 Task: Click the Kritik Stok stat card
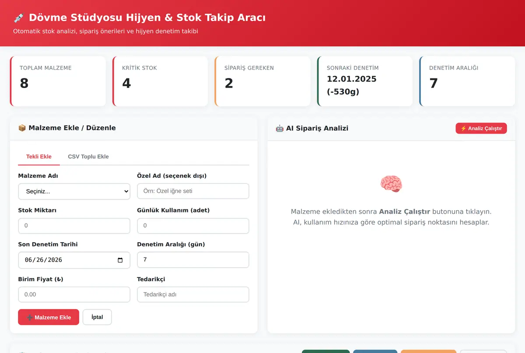click(x=160, y=81)
